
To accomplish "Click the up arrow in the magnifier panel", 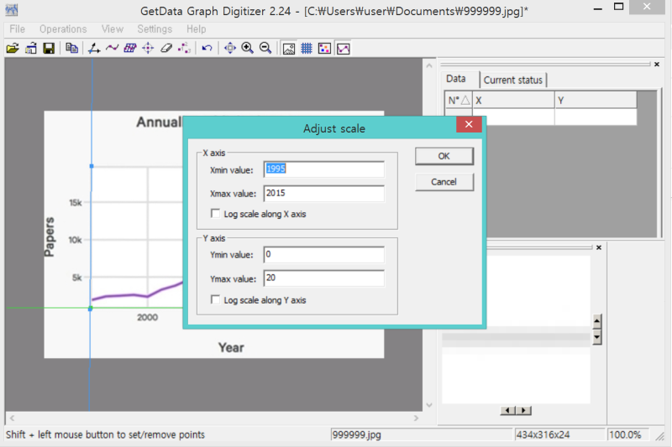I will [597, 321].
